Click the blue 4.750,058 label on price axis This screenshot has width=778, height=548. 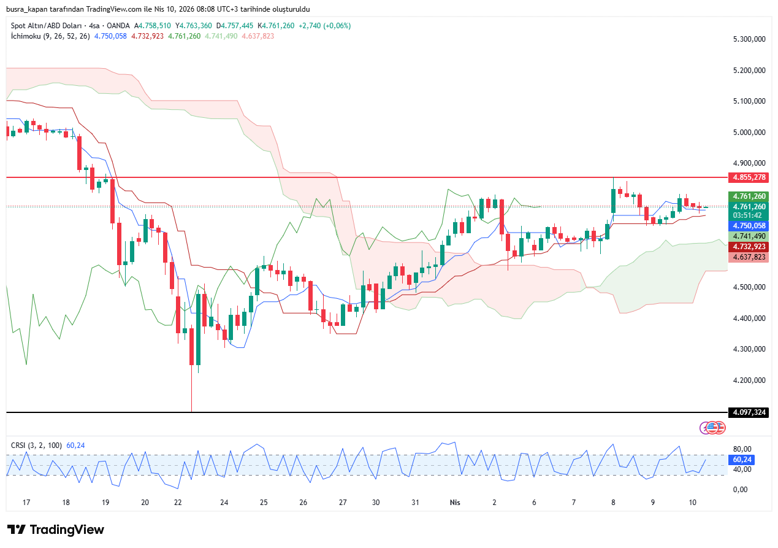(747, 226)
